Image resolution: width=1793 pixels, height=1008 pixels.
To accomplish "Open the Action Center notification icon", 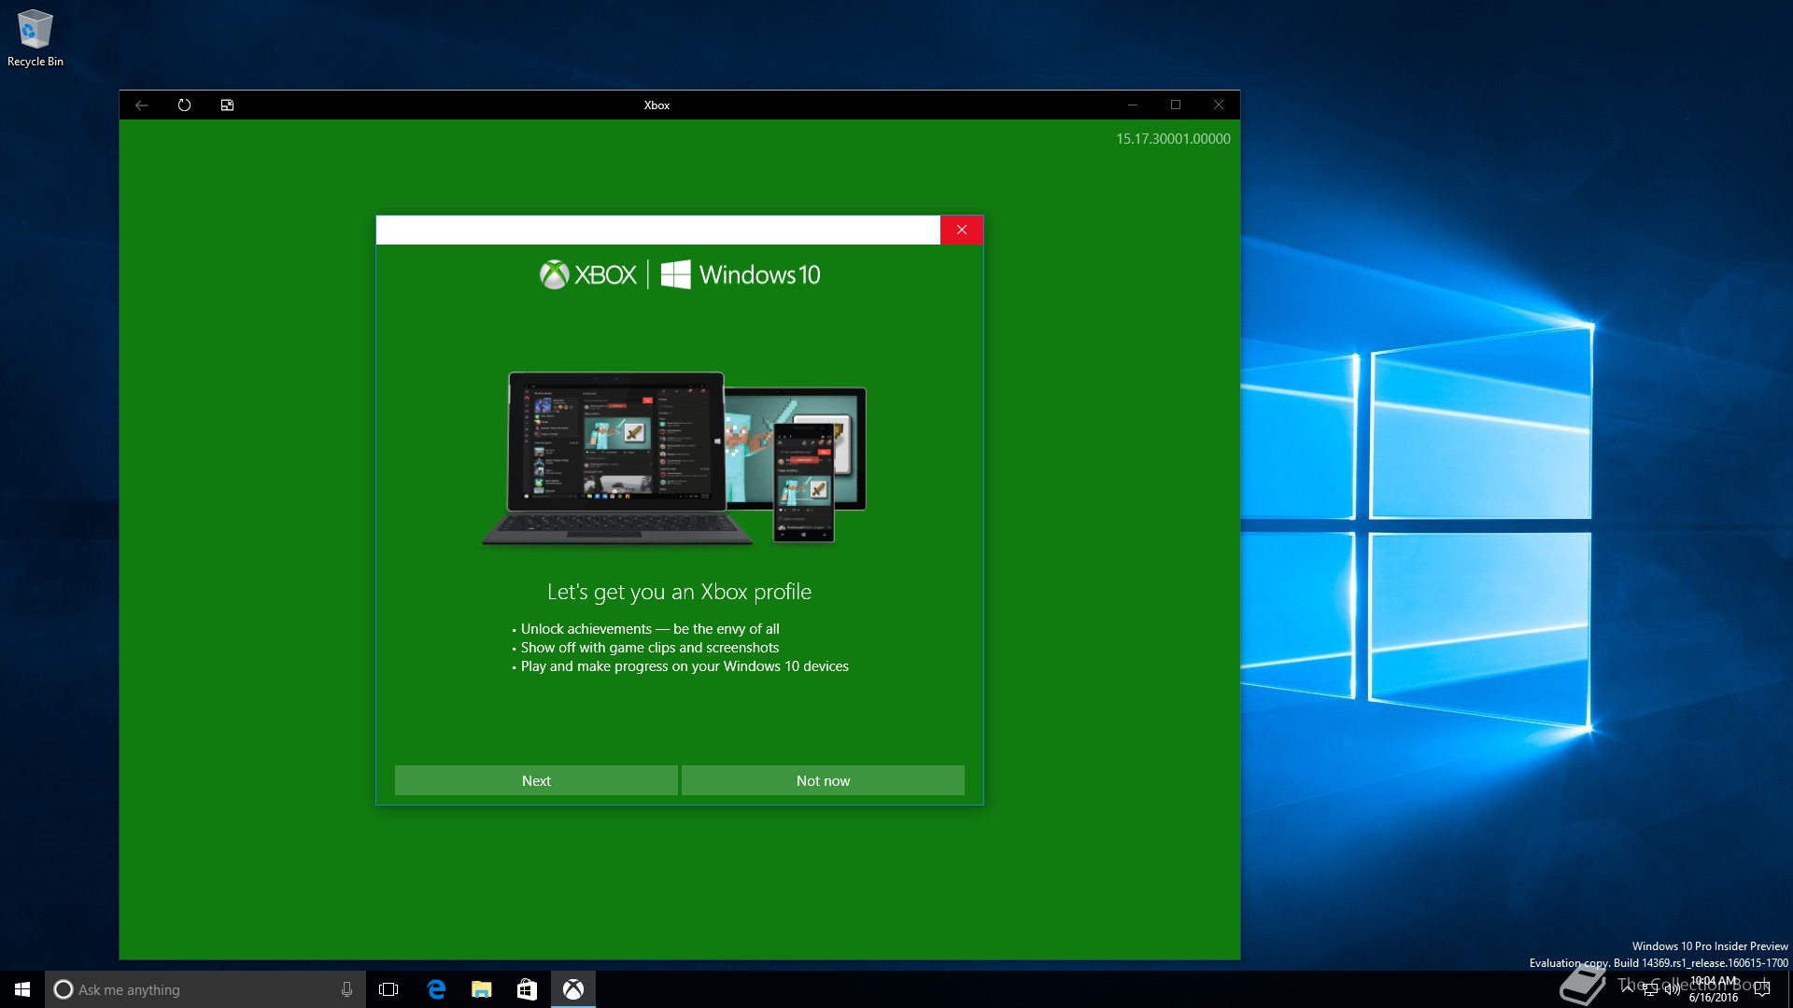I will [1762, 989].
